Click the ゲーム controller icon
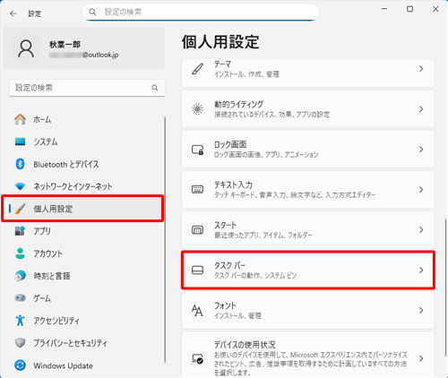This screenshot has height=378, width=448. coord(20,298)
